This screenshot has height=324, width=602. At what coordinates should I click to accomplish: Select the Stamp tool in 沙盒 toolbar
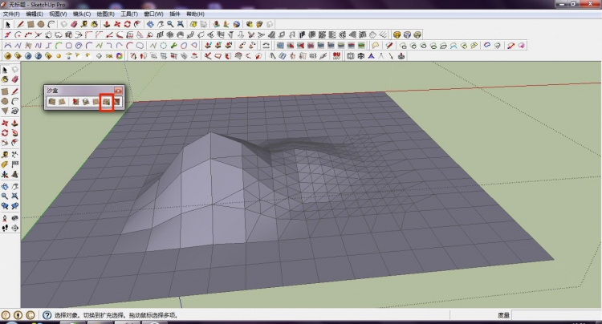pyautogui.click(x=86, y=102)
